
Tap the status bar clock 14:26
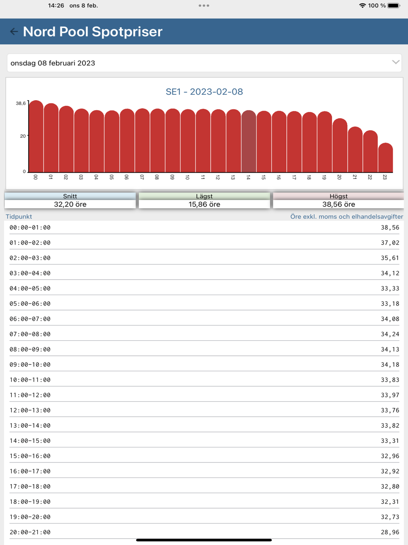tap(56, 6)
